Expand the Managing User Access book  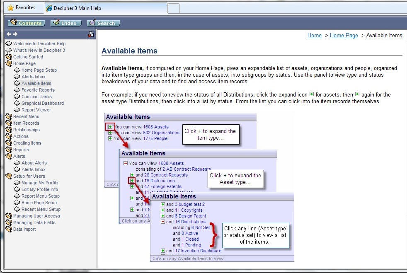click(9, 216)
